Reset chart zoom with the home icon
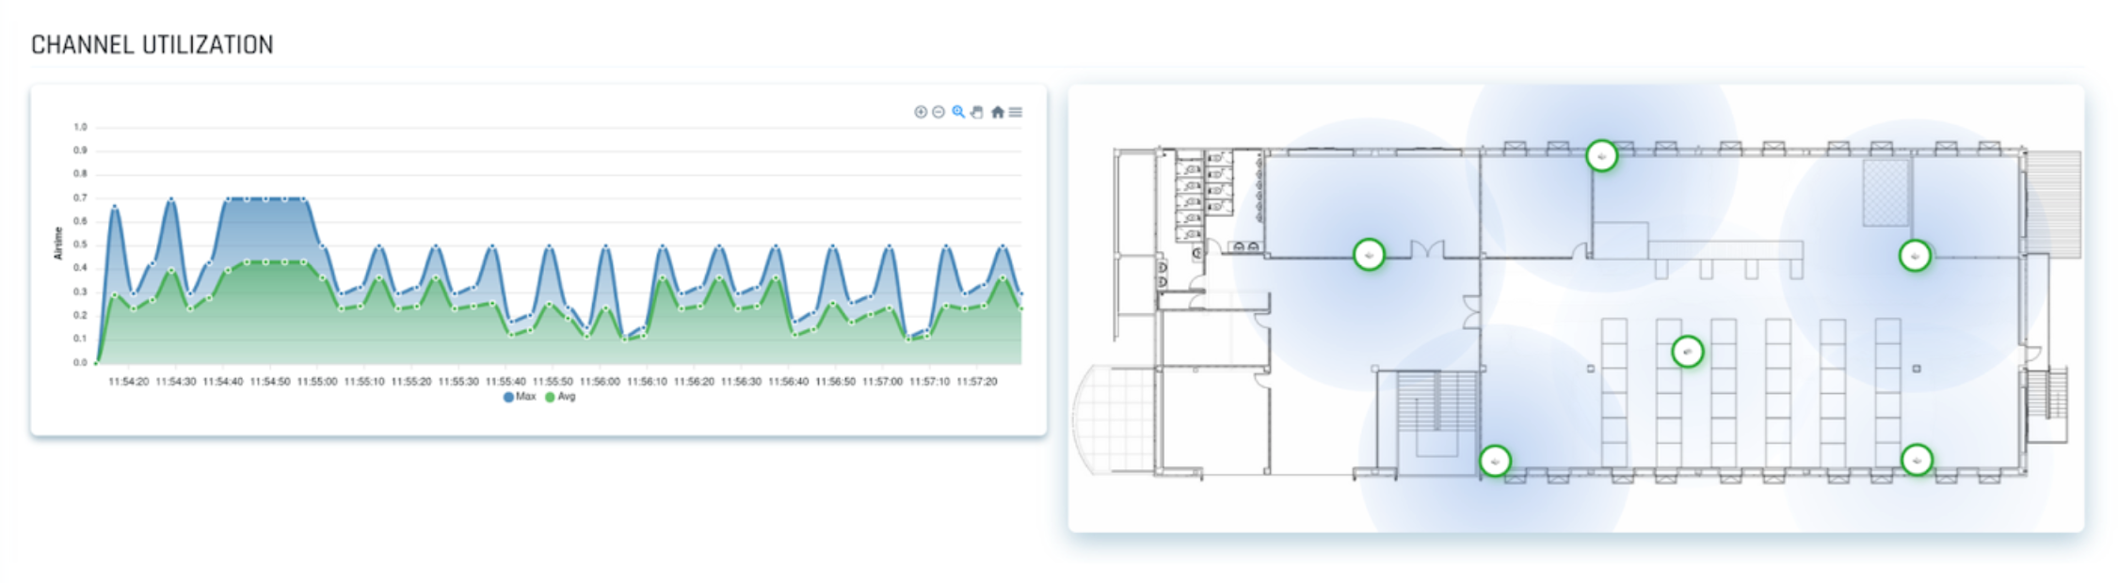2118x583 pixels. coord(998,112)
